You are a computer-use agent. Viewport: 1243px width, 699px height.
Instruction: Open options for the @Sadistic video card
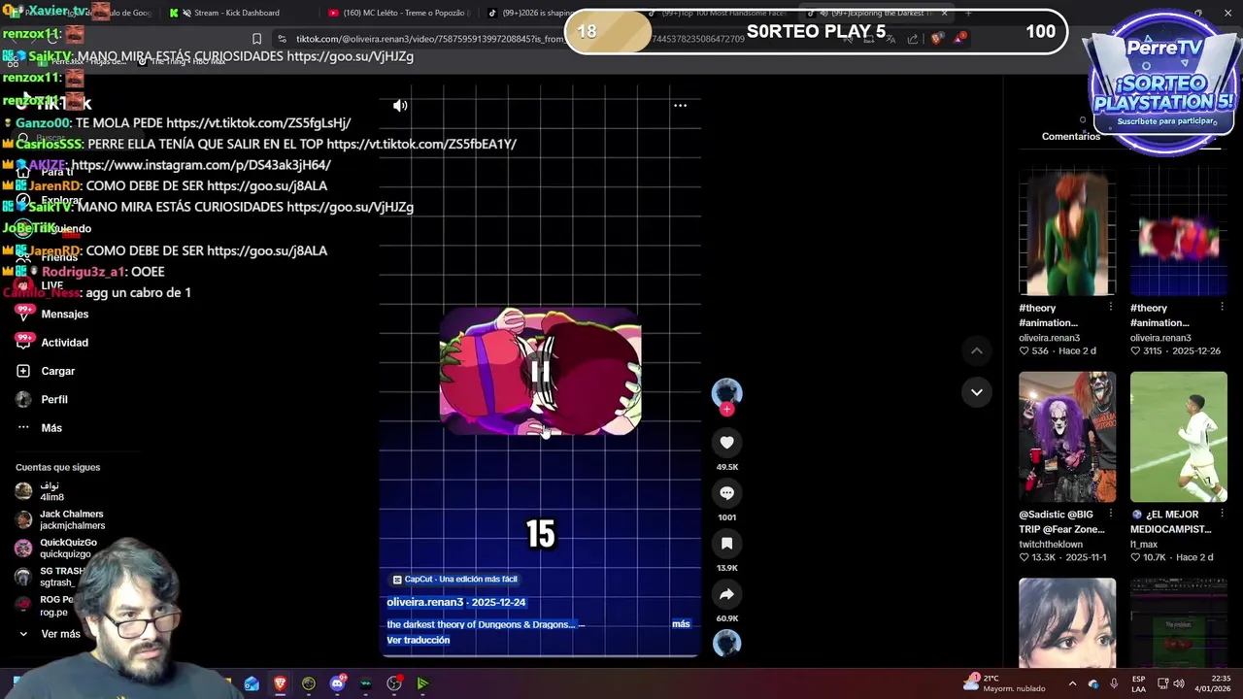click(x=1110, y=514)
